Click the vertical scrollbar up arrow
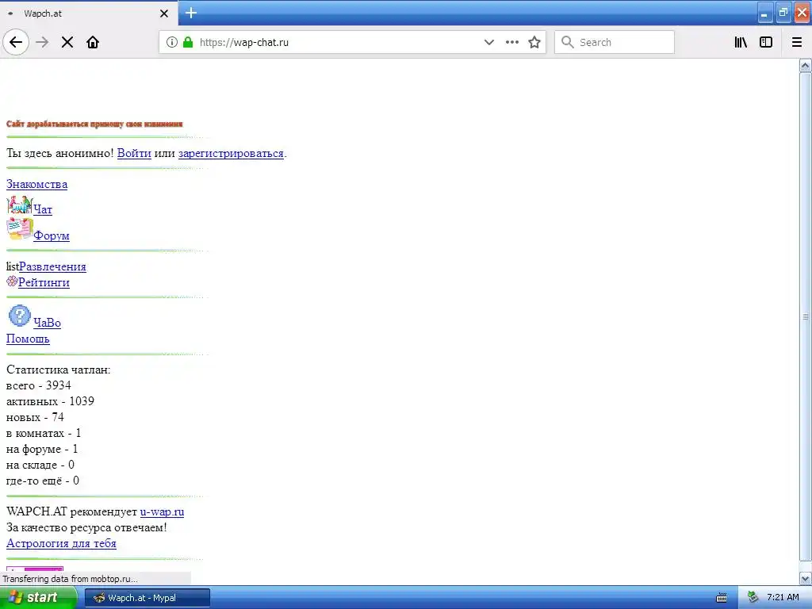The image size is (812, 609). (806, 65)
